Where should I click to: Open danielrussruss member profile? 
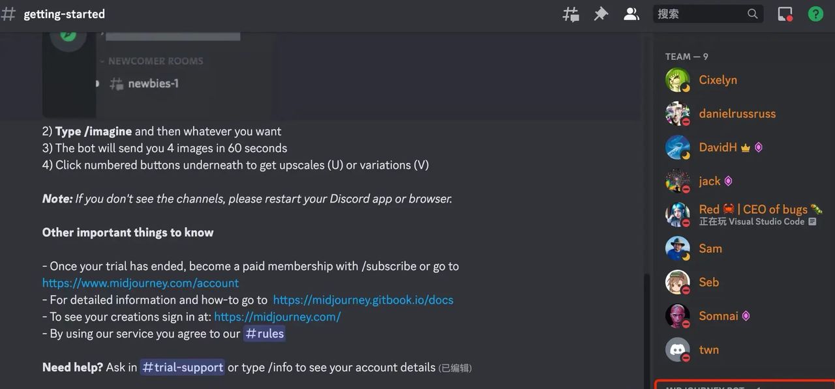tap(737, 113)
